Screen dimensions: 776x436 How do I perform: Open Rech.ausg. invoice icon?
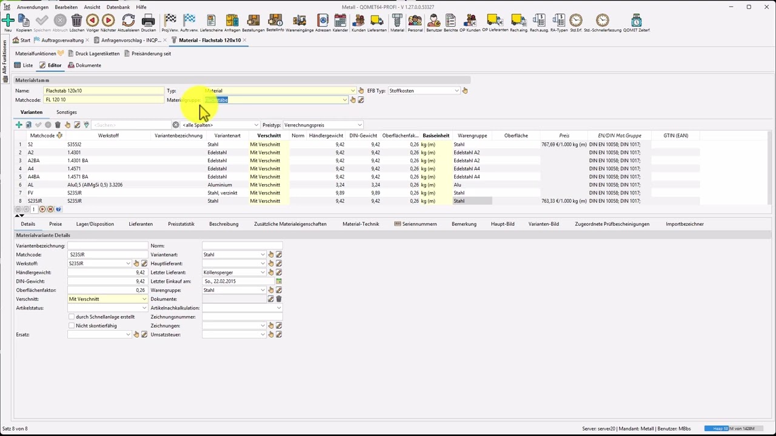click(538, 21)
